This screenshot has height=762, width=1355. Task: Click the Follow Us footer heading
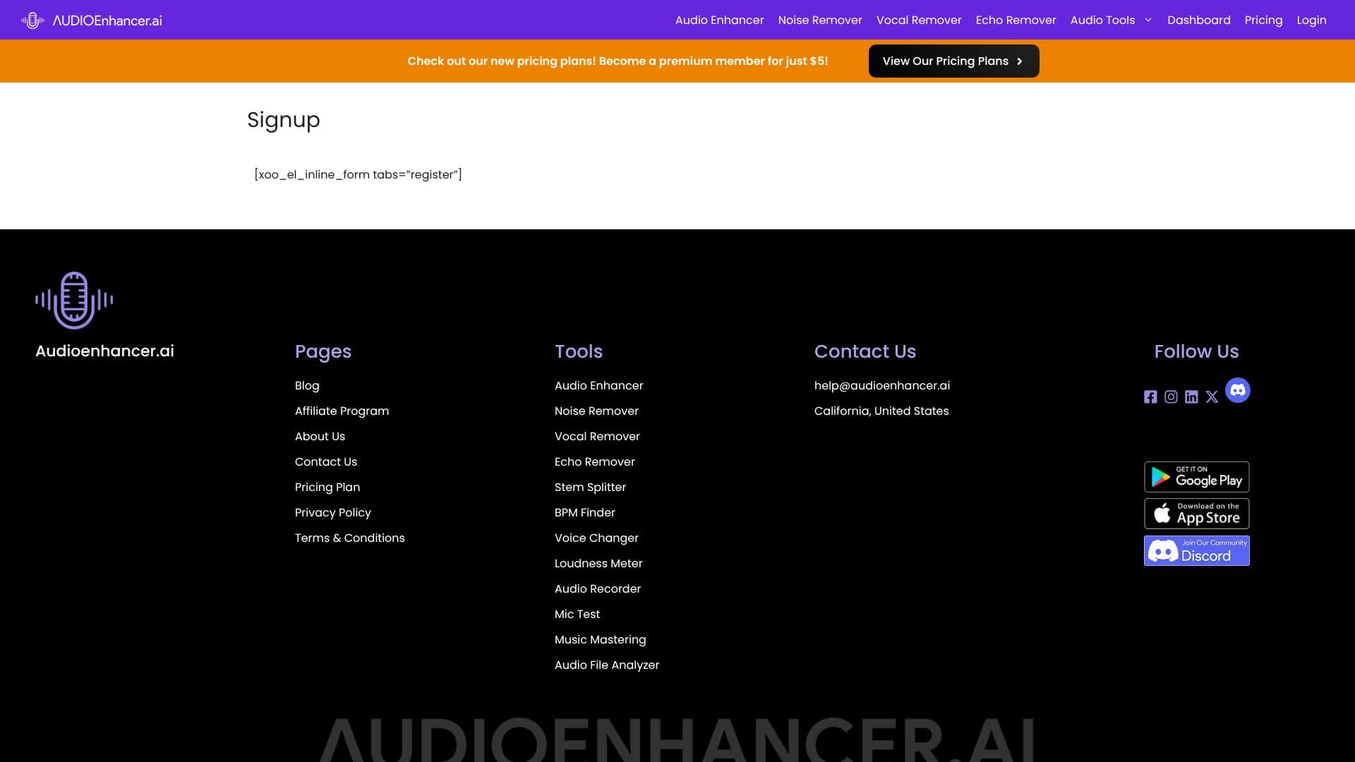1196,351
